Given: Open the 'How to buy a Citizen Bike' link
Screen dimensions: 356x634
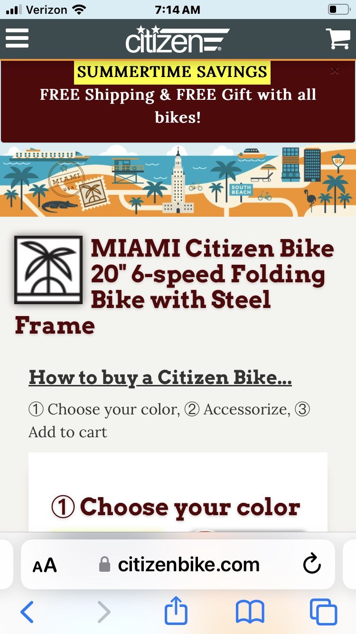Looking at the screenshot, I should coord(160,377).
